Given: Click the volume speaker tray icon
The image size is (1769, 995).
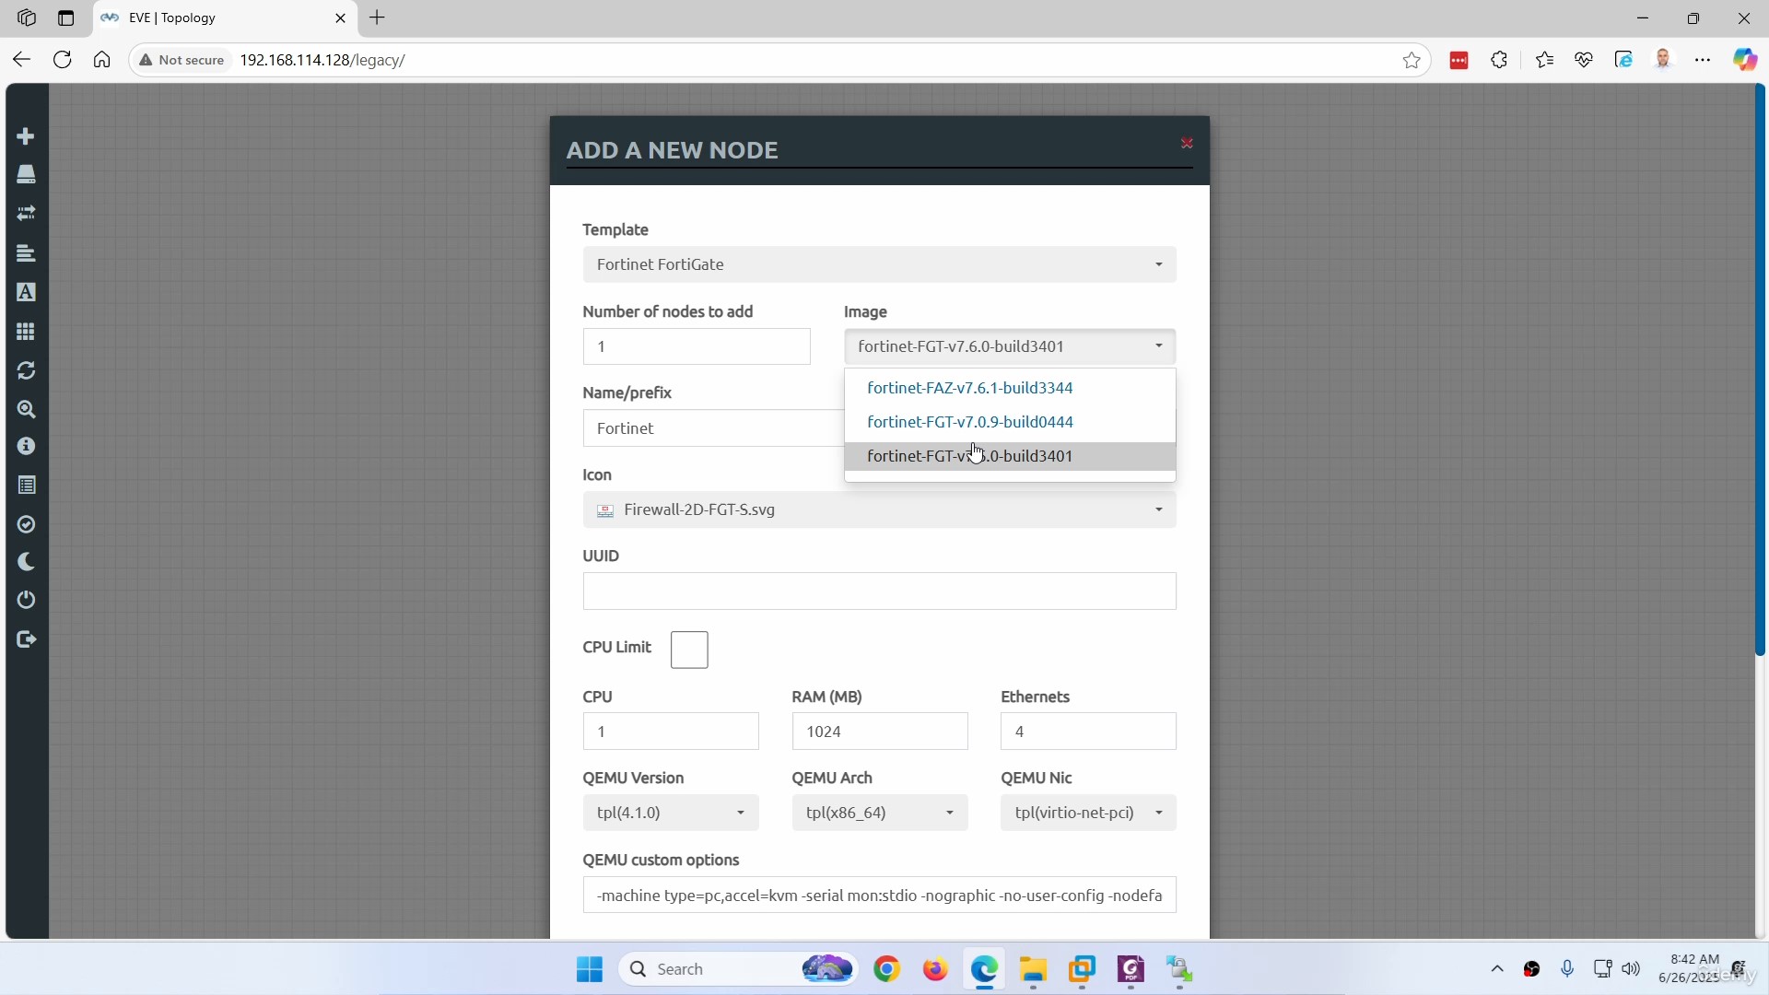Looking at the screenshot, I should 1631,969.
